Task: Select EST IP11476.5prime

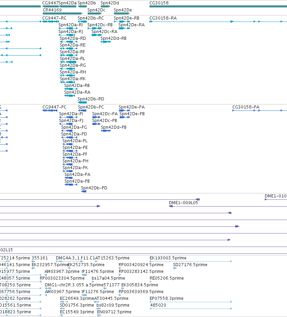Action: (x=98, y=271)
